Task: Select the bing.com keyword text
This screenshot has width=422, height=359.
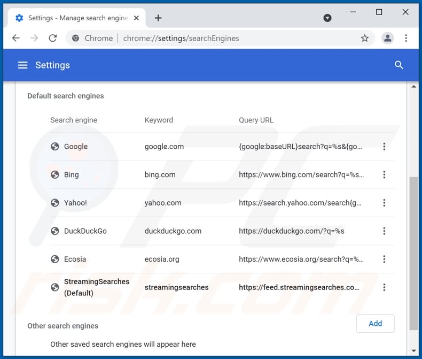Action: click(160, 174)
